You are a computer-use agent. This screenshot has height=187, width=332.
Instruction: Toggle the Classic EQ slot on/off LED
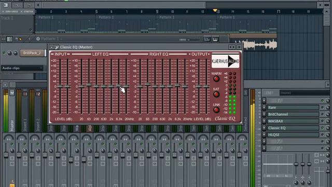(322, 128)
